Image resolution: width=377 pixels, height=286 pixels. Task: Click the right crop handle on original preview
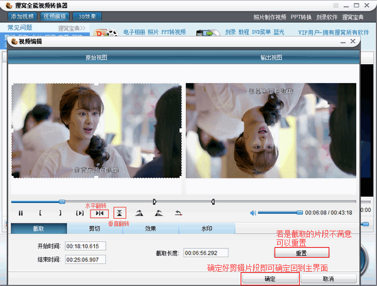pyautogui.click(x=181, y=131)
